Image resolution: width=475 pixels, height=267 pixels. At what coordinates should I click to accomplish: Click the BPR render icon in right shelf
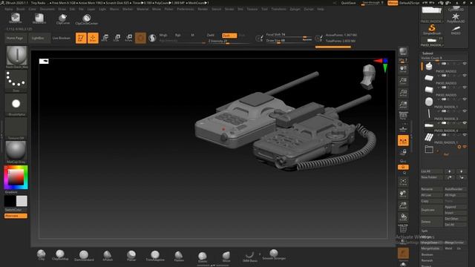pos(403,51)
